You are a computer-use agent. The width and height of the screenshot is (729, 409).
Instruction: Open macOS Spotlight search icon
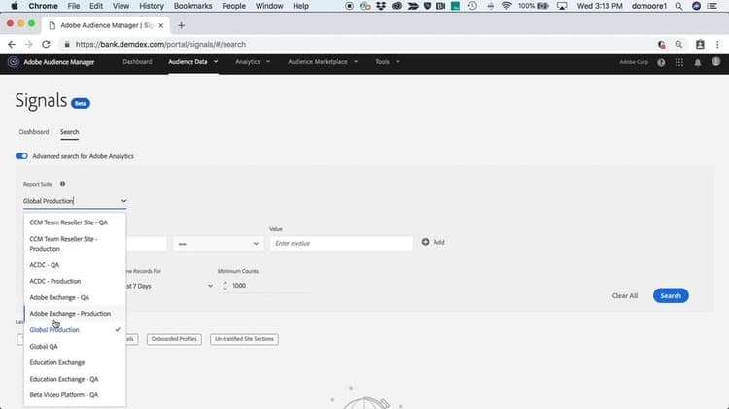[678, 6]
